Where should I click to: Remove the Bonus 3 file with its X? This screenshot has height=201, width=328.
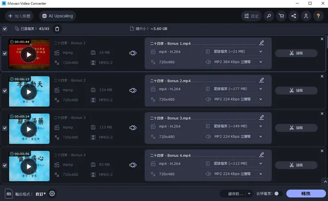tap(322, 114)
